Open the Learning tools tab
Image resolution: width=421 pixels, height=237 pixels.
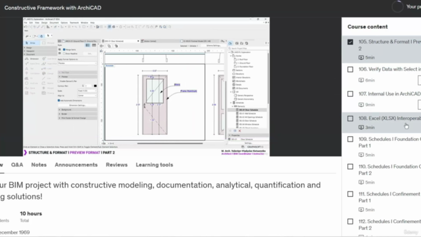[x=155, y=165]
